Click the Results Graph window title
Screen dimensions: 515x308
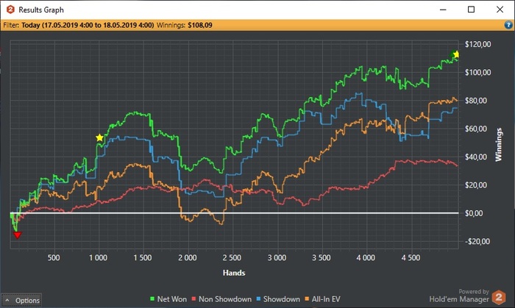tap(41, 10)
